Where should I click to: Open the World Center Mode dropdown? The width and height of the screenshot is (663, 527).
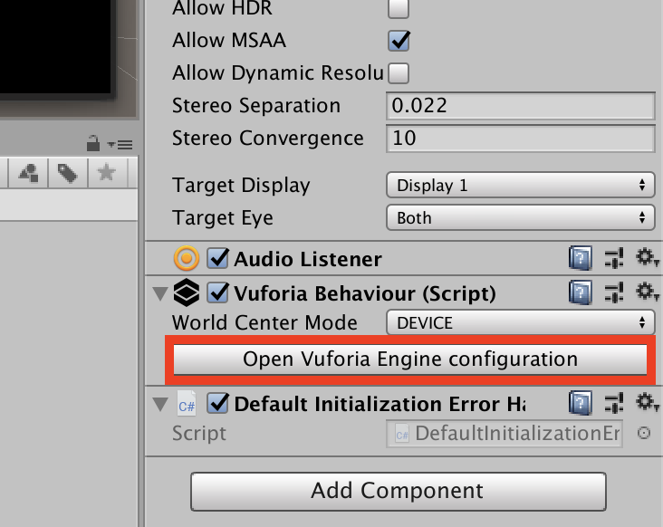tap(520, 323)
